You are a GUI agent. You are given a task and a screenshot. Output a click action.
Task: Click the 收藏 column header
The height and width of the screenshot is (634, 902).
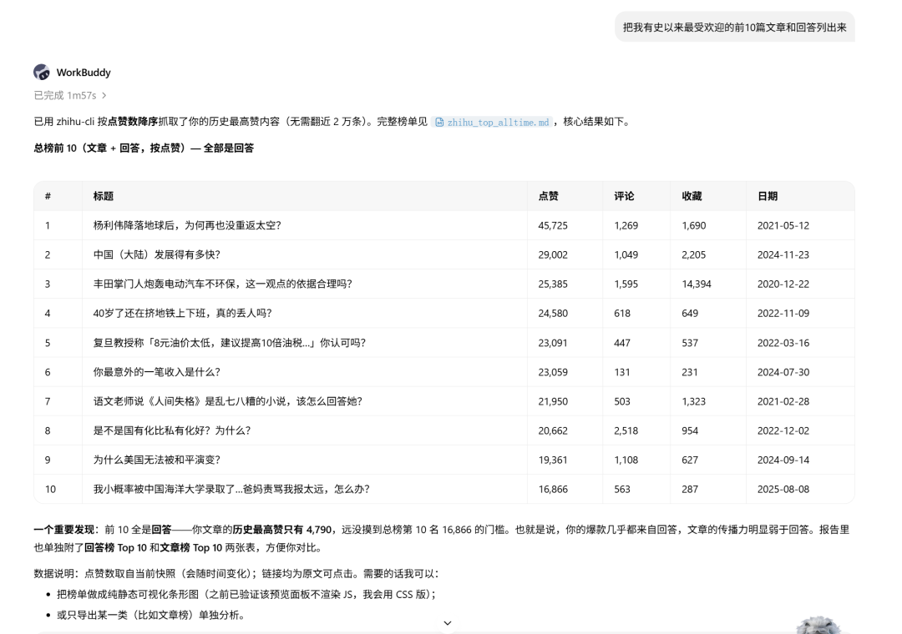pyautogui.click(x=692, y=196)
